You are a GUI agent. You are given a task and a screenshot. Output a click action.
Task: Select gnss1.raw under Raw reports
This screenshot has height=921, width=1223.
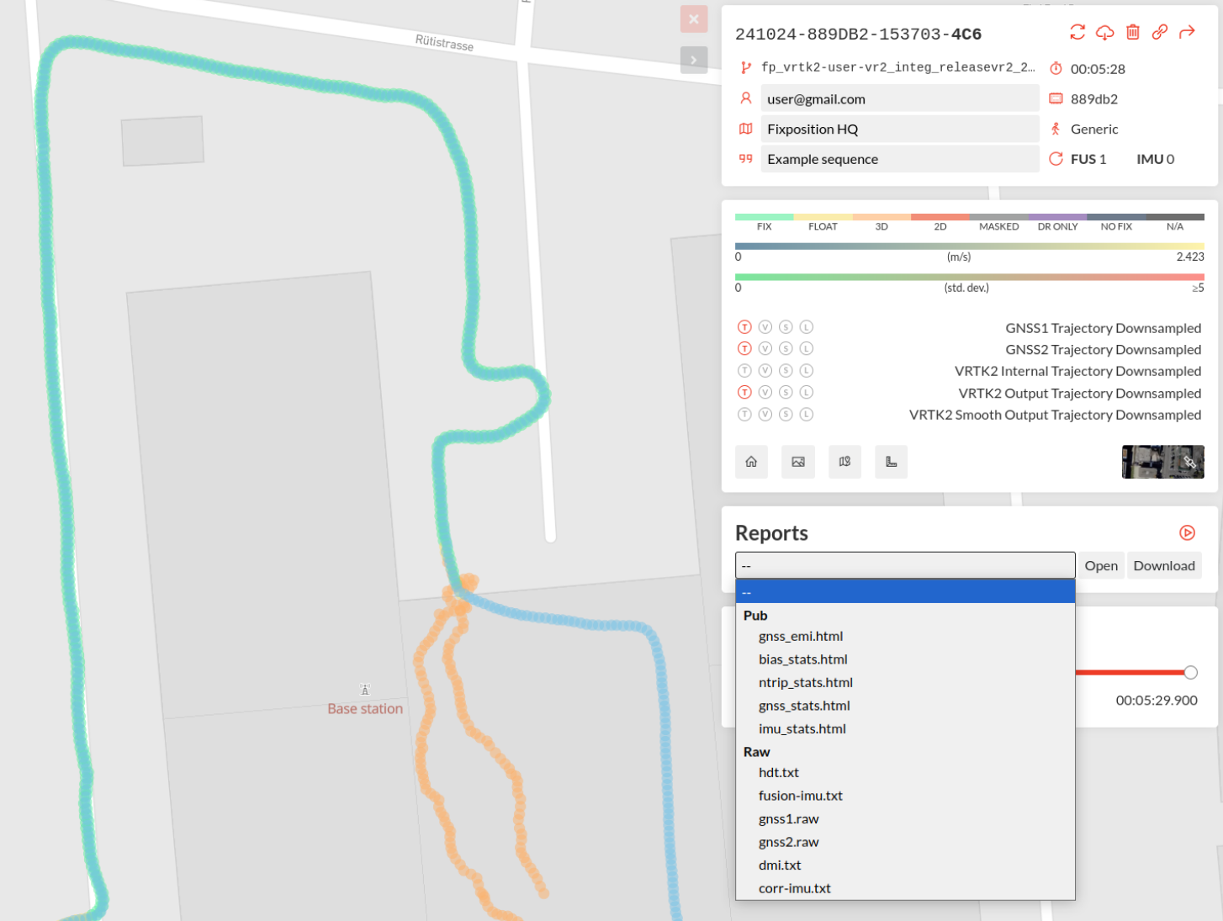point(788,819)
